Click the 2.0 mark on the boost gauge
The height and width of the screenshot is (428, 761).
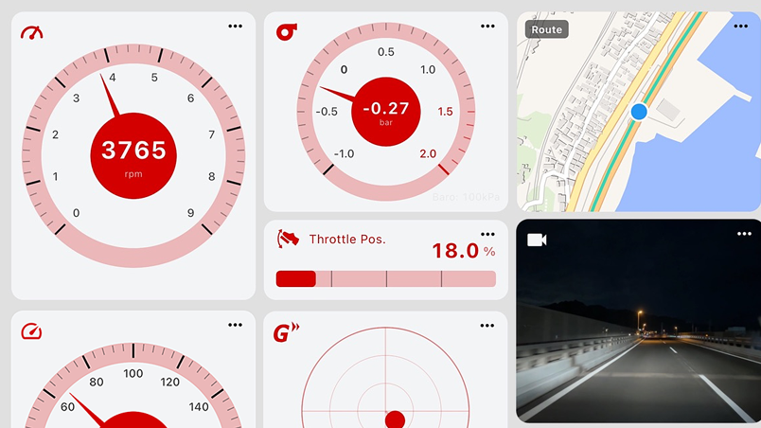(428, 153)
